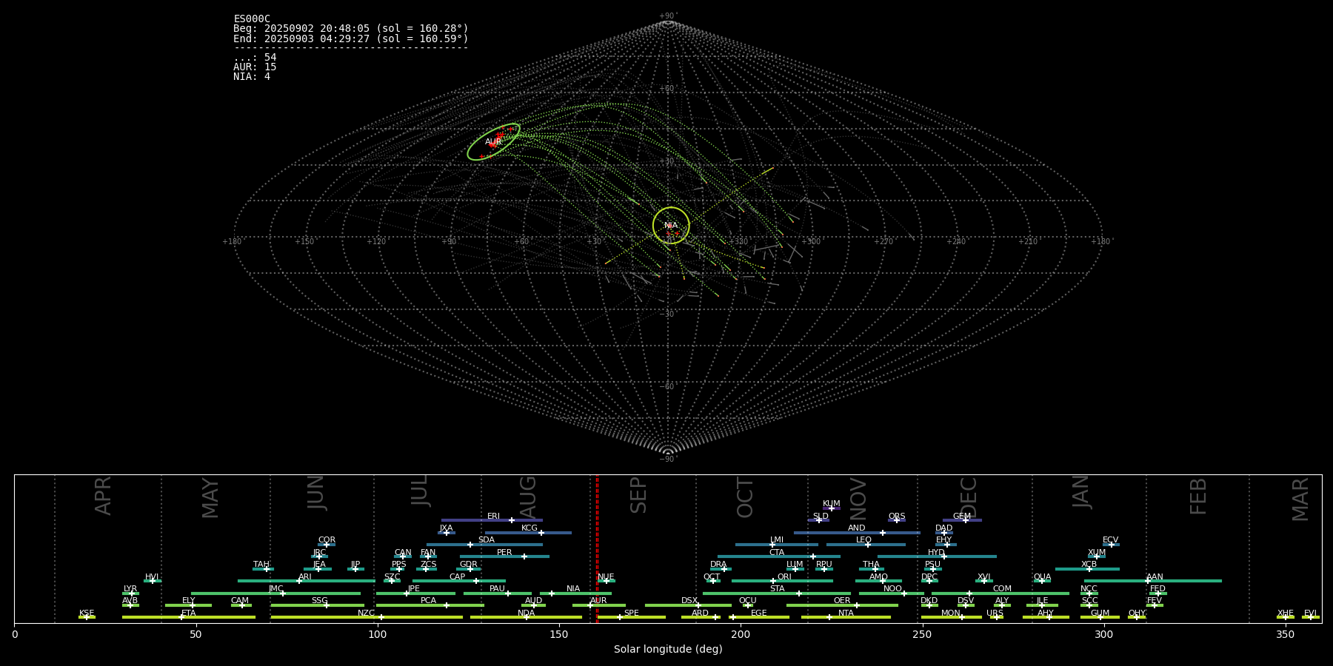This screenshot has width=1333, height=666.
Task: Click the PER shower label in timeline
Action: pyautogui.click(x=504, y=553)
